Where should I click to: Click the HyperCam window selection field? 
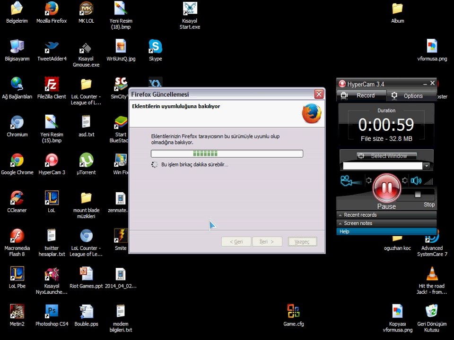(x=383, y=166)
